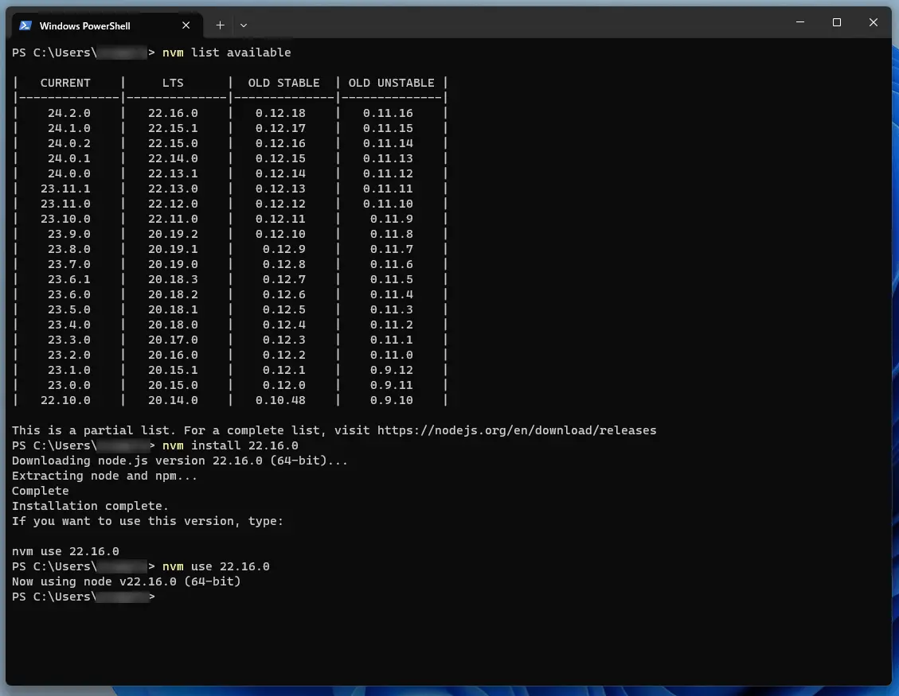Viewport: 899px width, 696px height.
Task: Click version 0.11.16 in OLD UNSTABLE
Action: 388,113
